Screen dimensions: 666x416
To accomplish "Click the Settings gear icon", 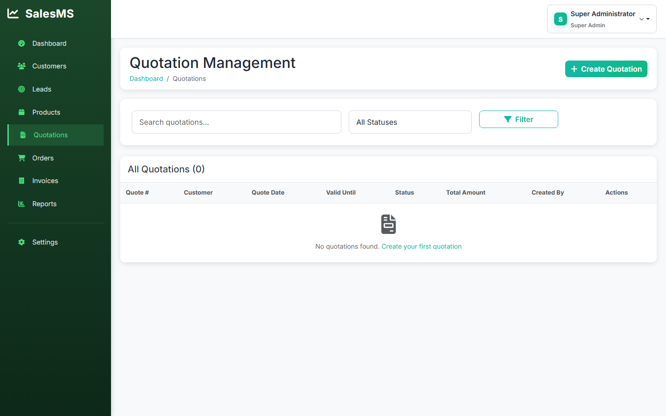I will click(21, 242).
